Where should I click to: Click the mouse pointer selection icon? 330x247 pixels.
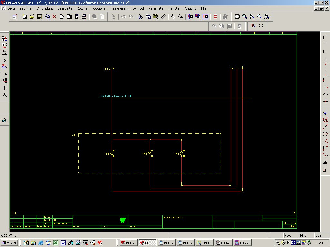click(113, 17)
